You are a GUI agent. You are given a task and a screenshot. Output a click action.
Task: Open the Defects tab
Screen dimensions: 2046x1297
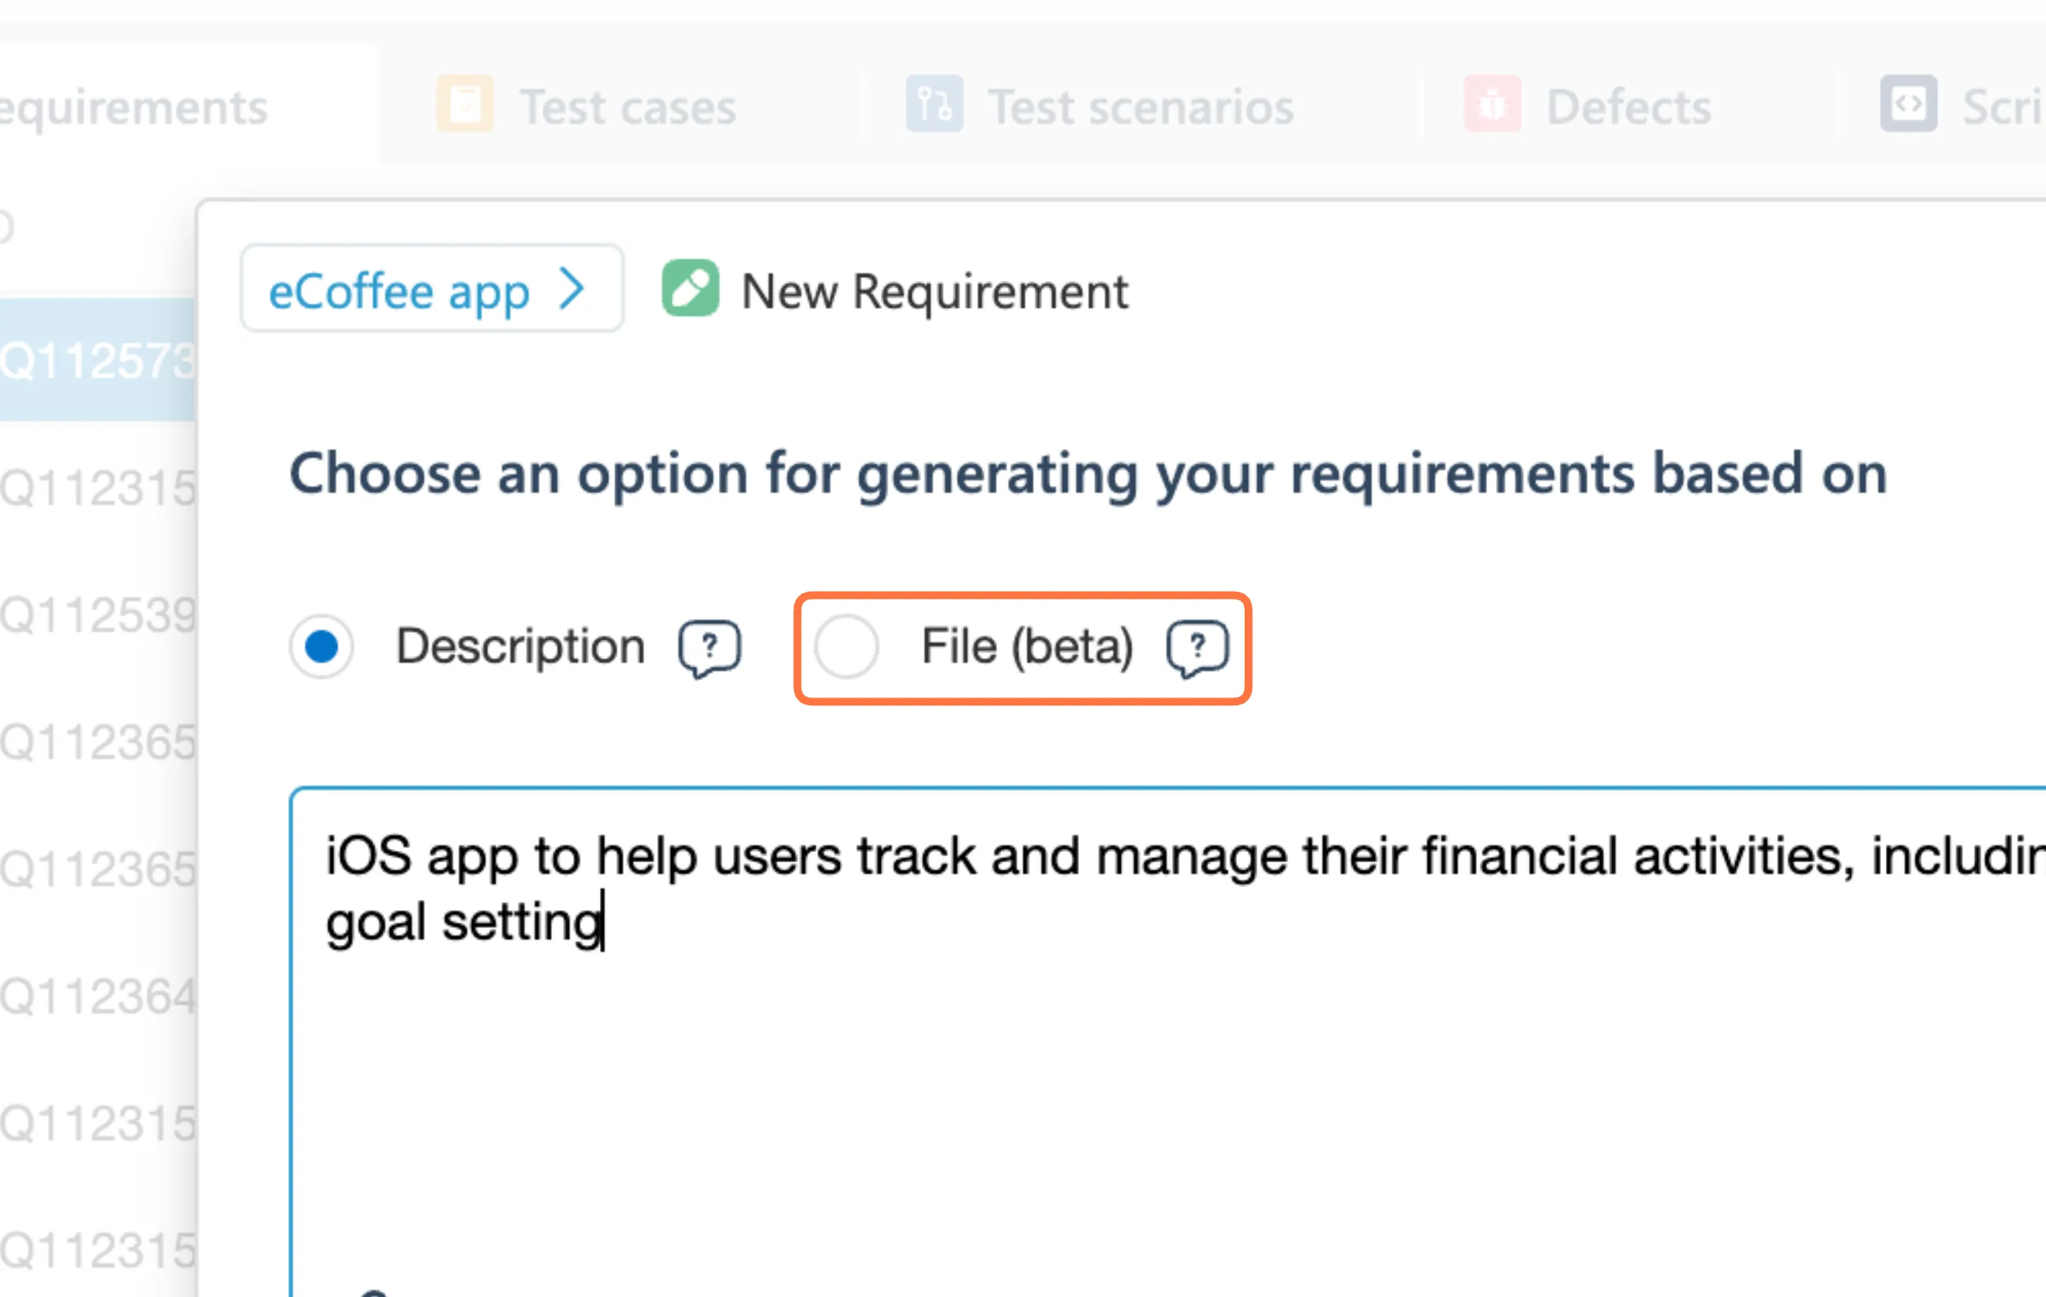coord(1628,107)
